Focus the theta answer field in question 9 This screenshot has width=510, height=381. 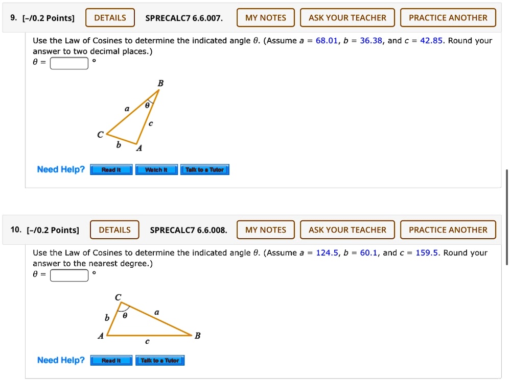[x=69, y=63]
